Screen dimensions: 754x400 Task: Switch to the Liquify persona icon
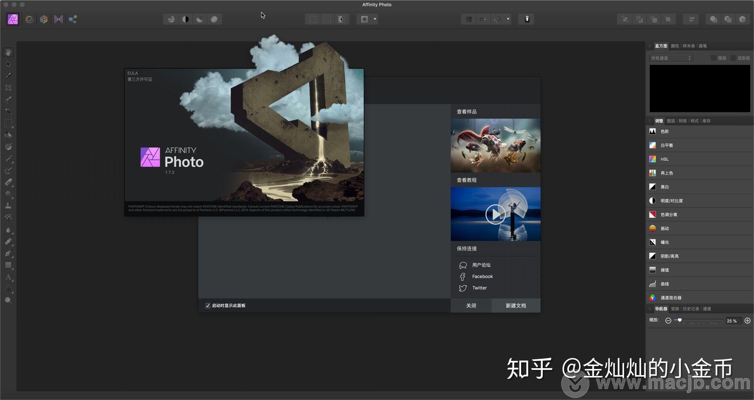coord(29,19)
